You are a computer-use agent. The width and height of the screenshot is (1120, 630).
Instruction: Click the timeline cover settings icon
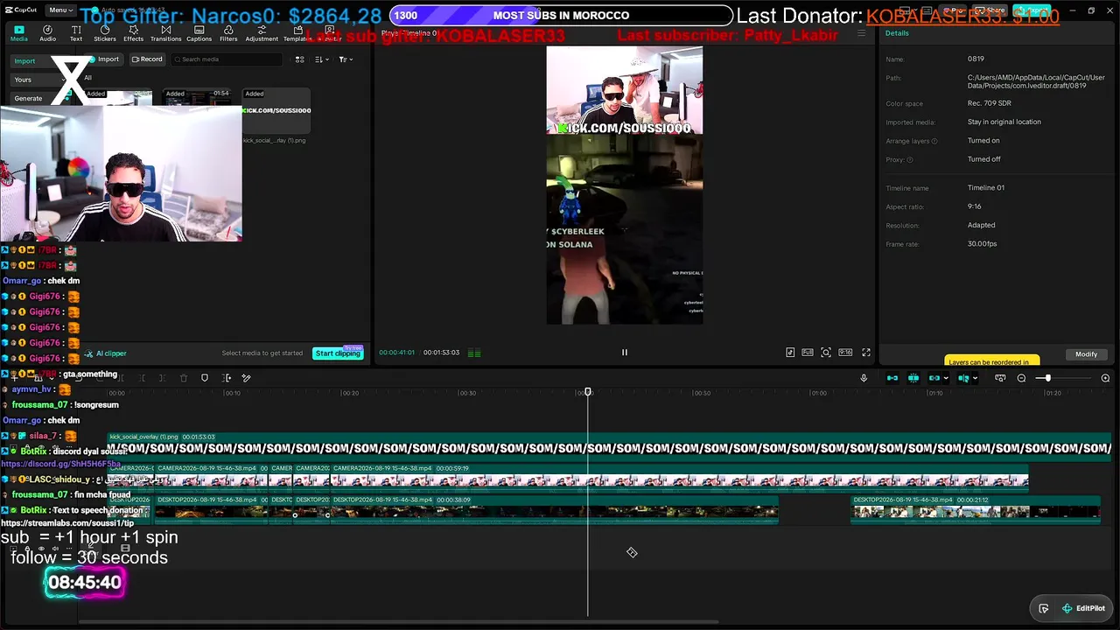(x=1000, y=378)
